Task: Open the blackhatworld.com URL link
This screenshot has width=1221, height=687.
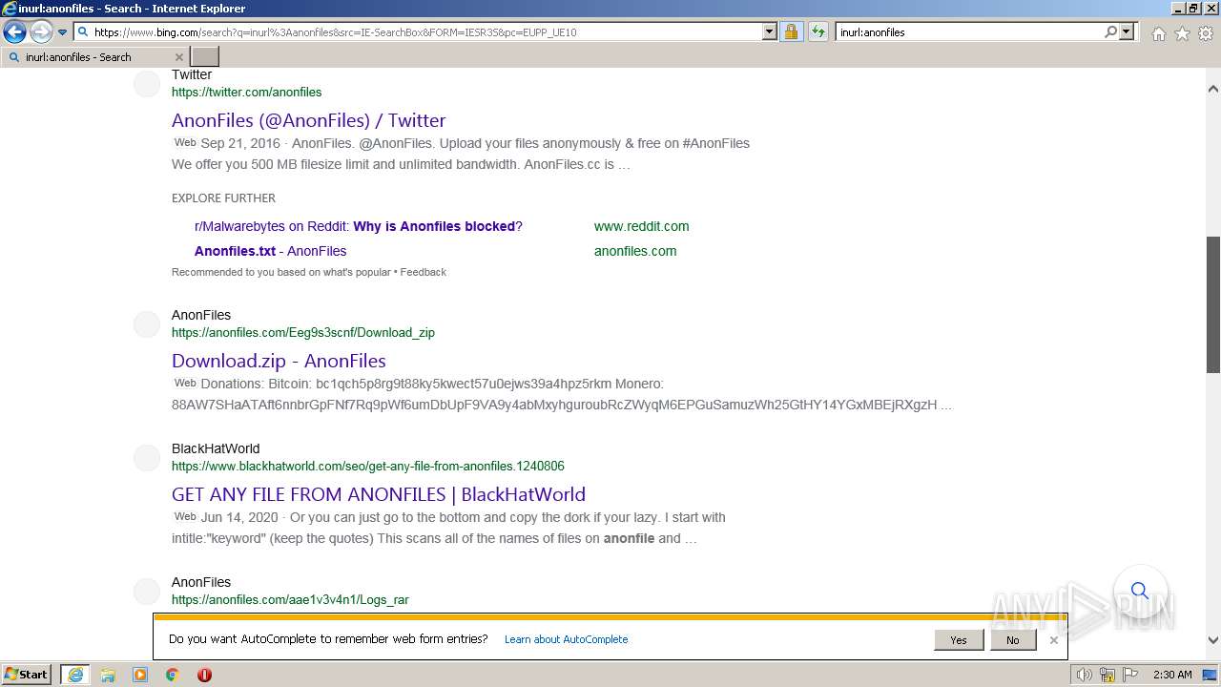Action: pos(367,467)
